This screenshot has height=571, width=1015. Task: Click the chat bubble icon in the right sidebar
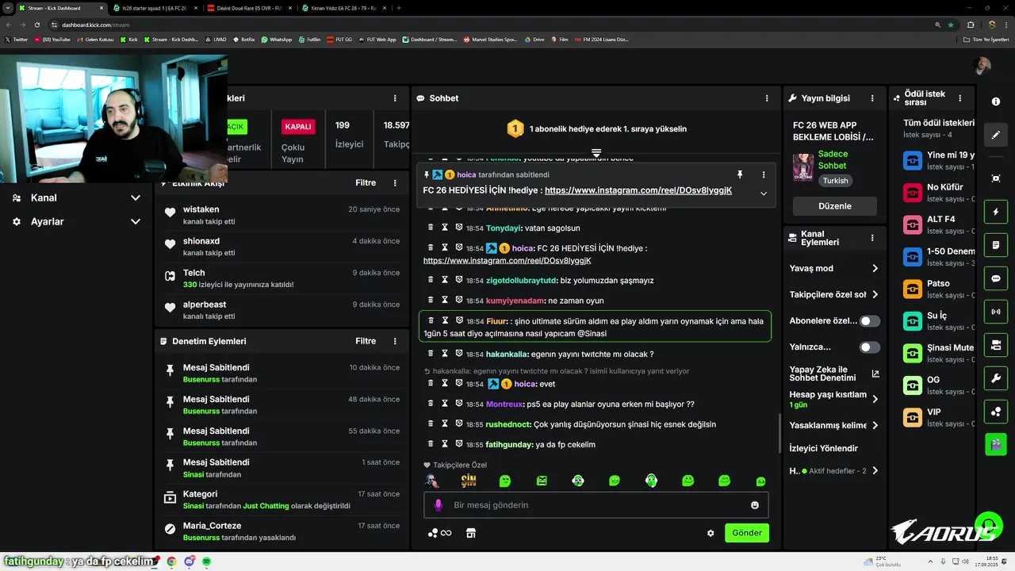pyautogui.click(x=996, y=279)
